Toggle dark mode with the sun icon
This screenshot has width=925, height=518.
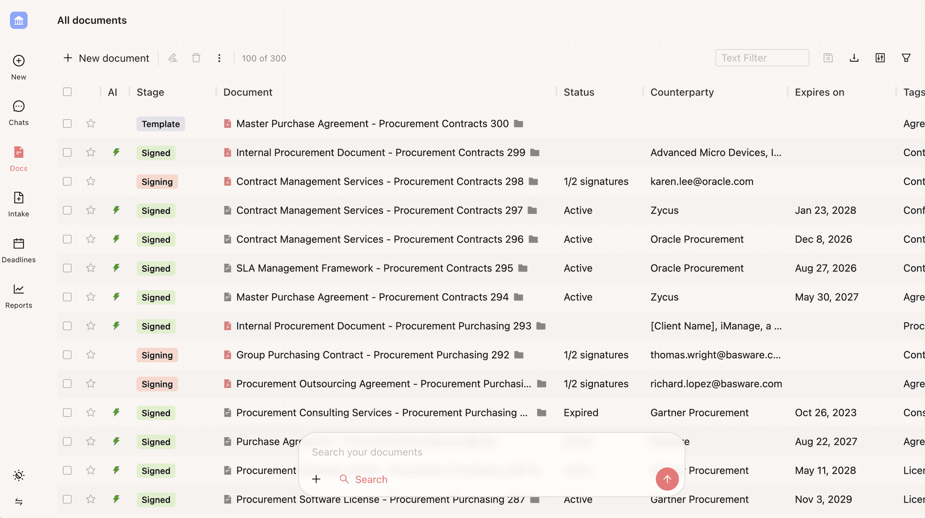pos(19,475)
